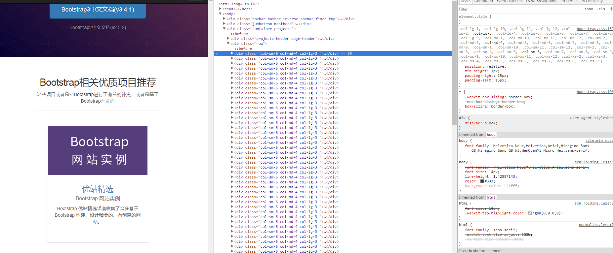Open the 优站精选 heading link
Viewport: 613px width, 253px height.
(98, 189)
